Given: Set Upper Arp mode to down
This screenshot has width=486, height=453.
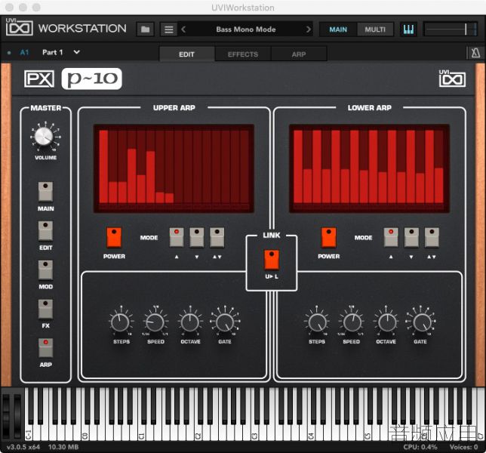Looking at the screenshot, I should click(x=197, y=238).
